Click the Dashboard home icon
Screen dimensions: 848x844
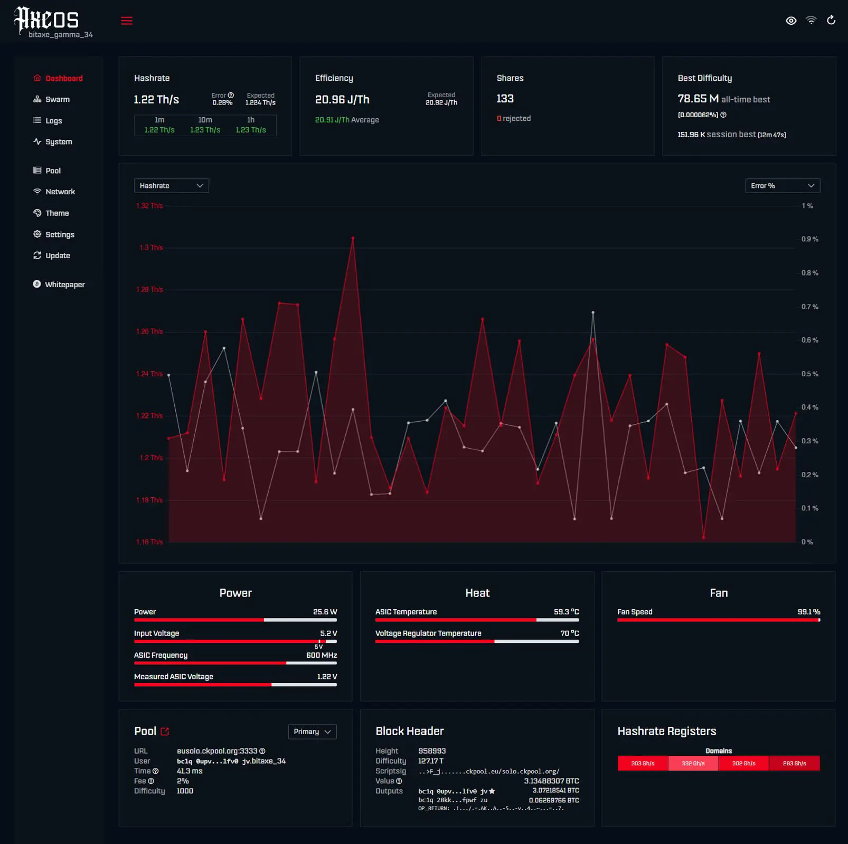click(x=37, y=78)
